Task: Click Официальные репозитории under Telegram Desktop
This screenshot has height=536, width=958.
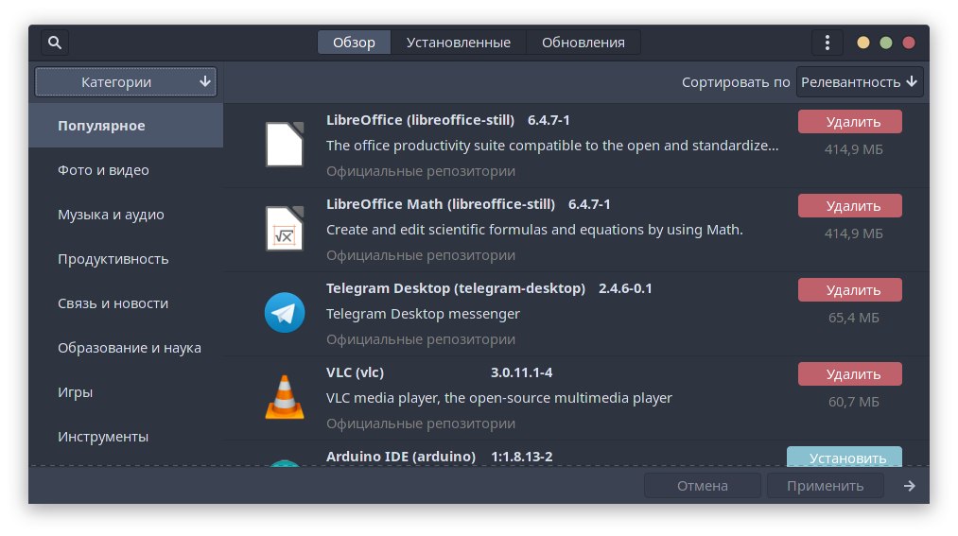Action: (420, 338)
